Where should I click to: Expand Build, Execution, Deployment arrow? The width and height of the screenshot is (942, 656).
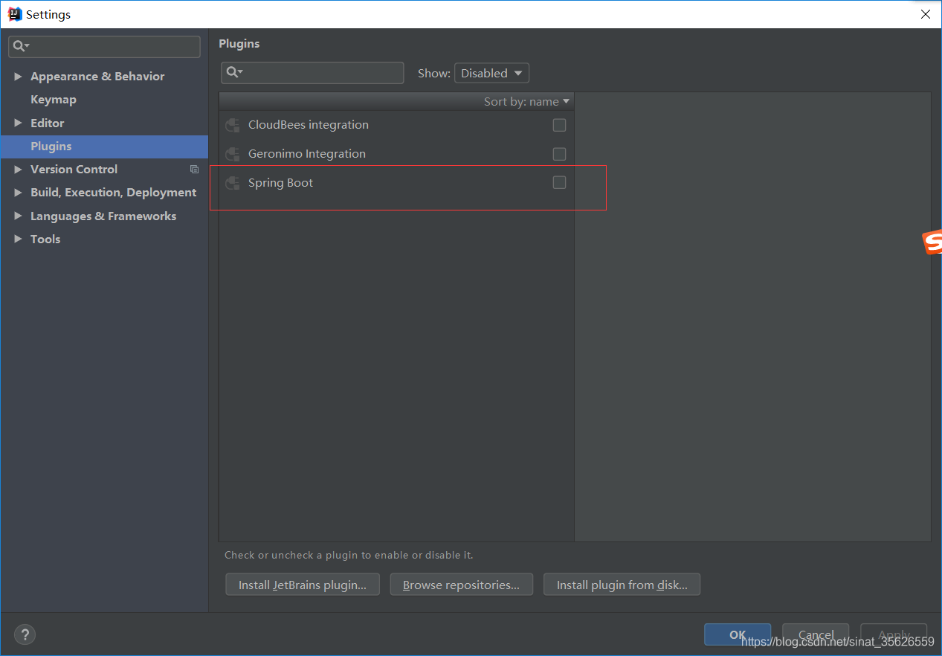tap(18, 193)
